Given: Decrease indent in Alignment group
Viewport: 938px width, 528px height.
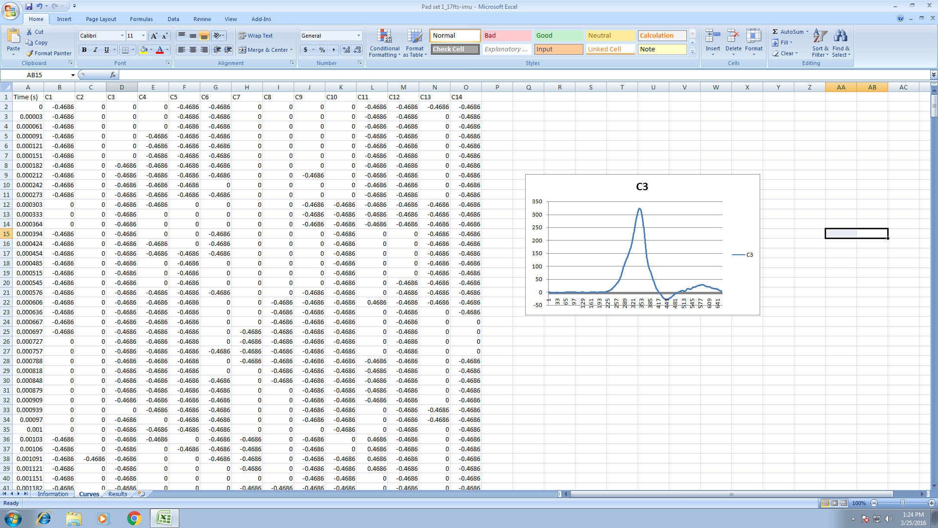Looking at the screenshot, I should 216,50.
